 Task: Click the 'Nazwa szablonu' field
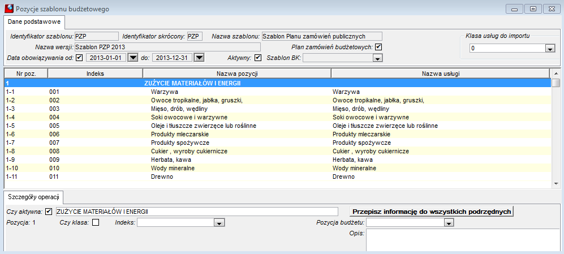[x=322, y=36]
